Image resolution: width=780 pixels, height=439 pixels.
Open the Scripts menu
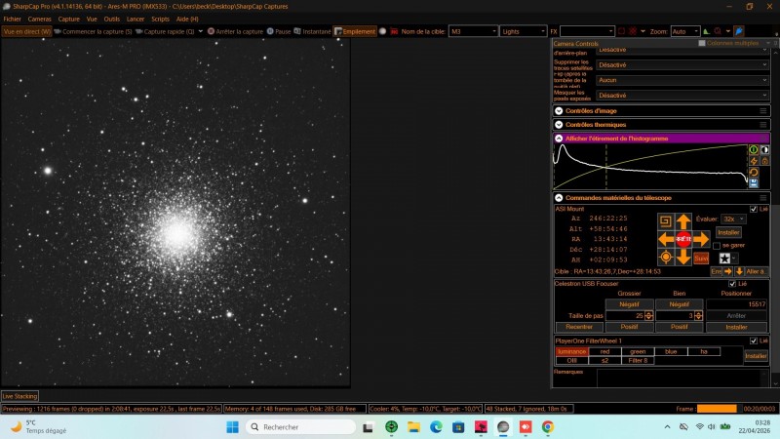click(160, 19)
